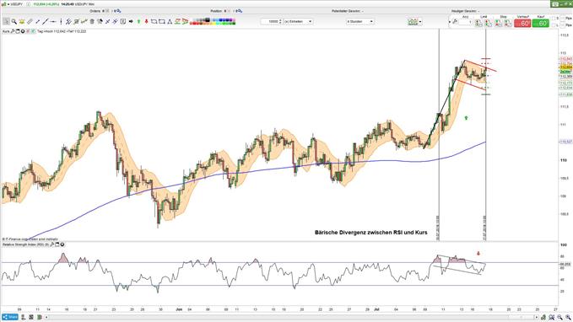Click the horizontal chart scrollbar
Viewport: 573px width, 322px height.
coord(290,317)
